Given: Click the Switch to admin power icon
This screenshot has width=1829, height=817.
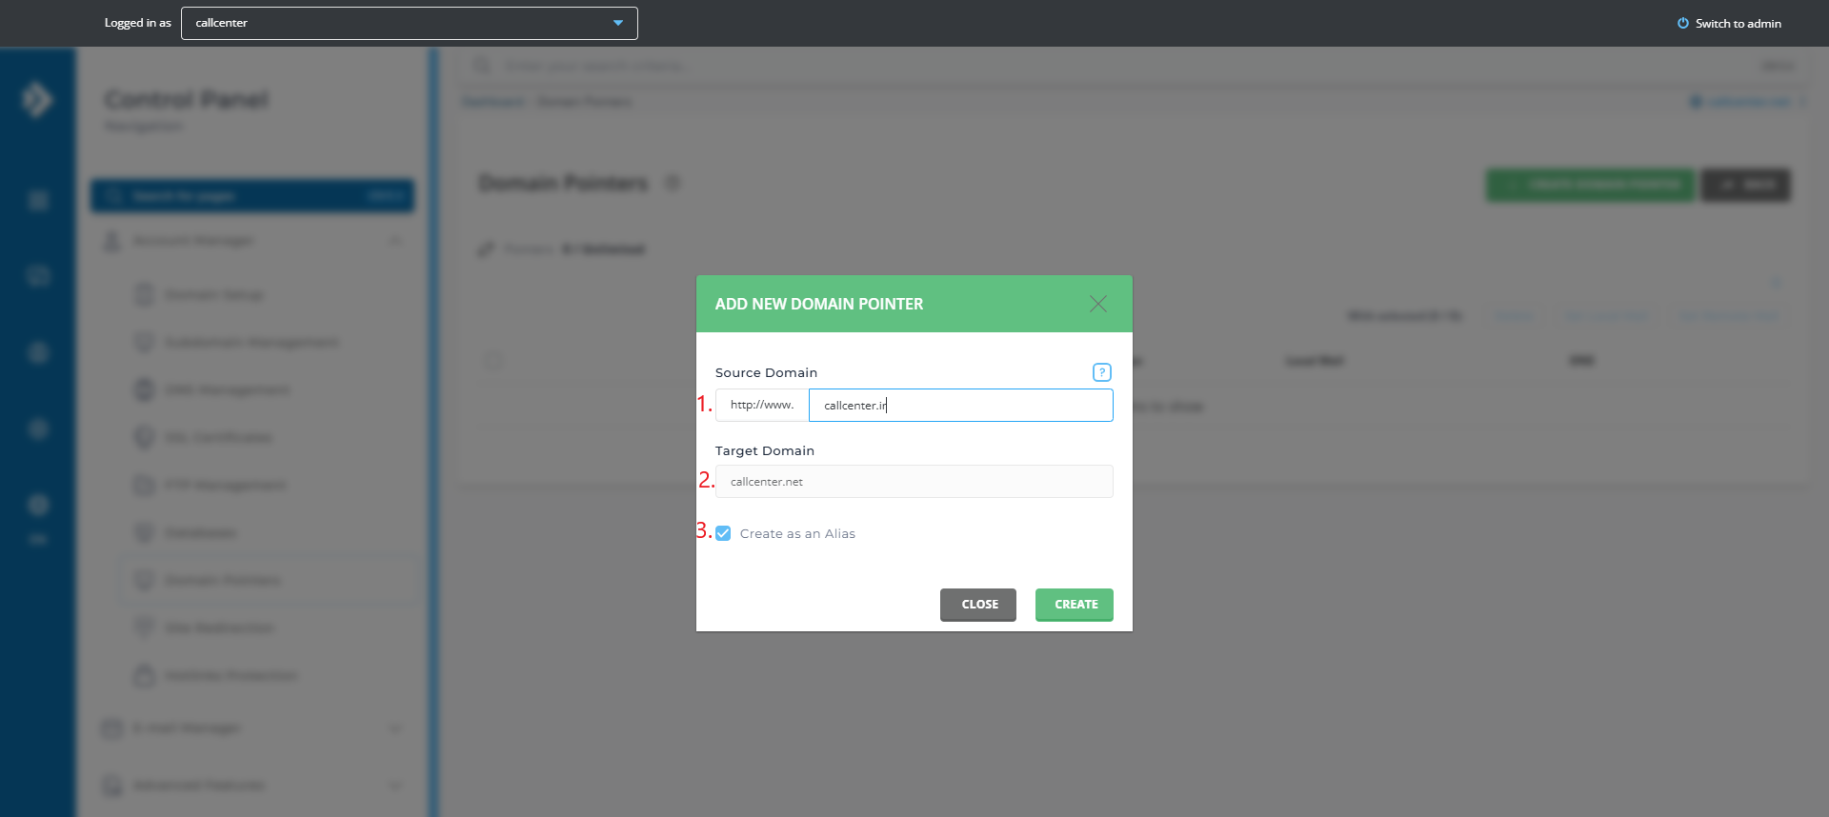Looking at the screenshot, I should (1682, 23).
